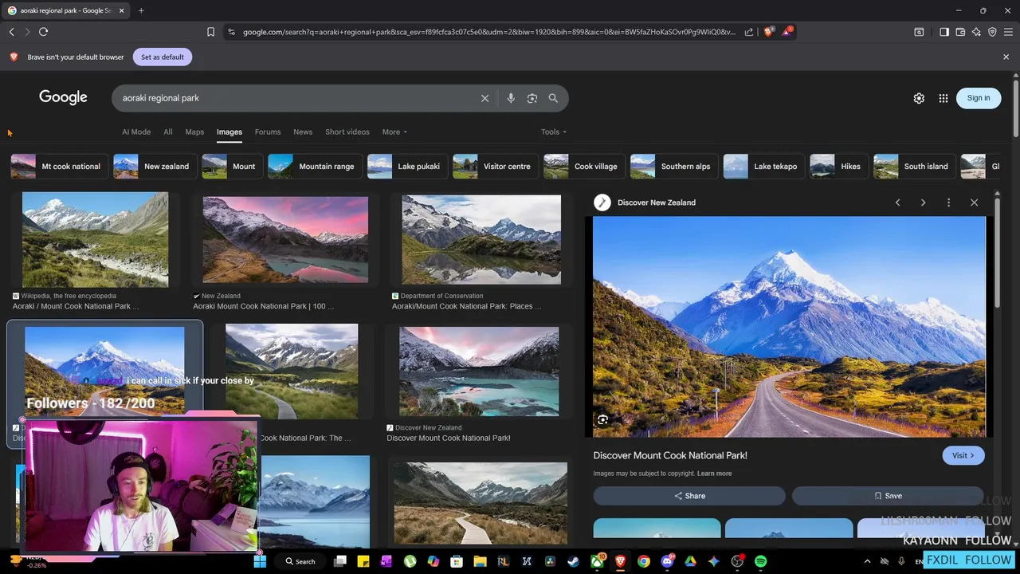Open Brave Rewards triangle icon
The width and height of the screenshot is (1020, 574).
[787, 32]
